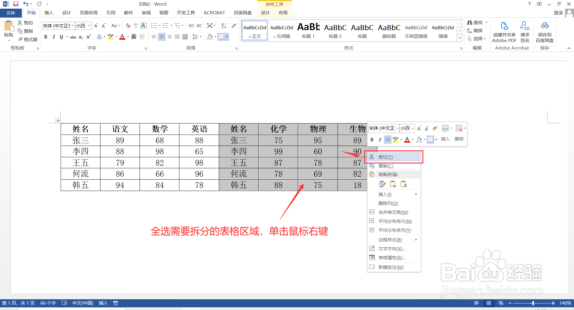The width and height of the screenshot is (574, 310).
Task: Click the Clear Formatting eraser icon
Action: click(x=128, y=26)
